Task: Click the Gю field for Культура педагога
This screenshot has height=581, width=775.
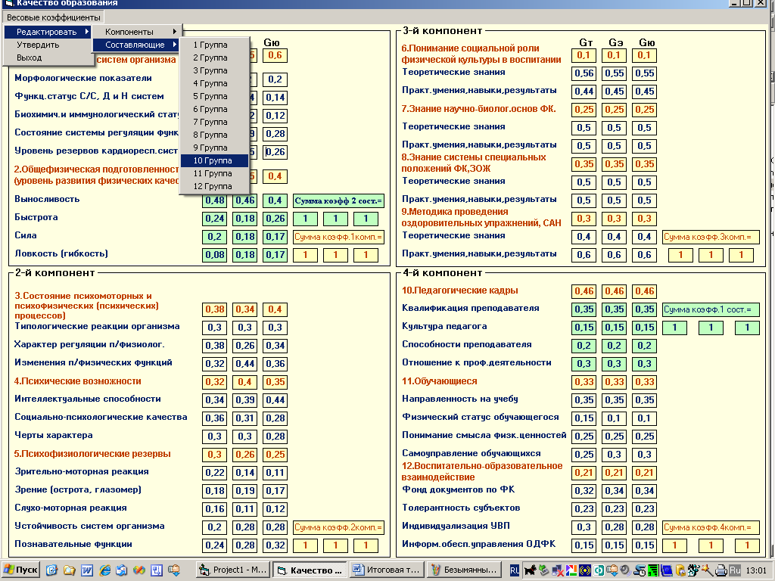Action: (x=645, y=328)
